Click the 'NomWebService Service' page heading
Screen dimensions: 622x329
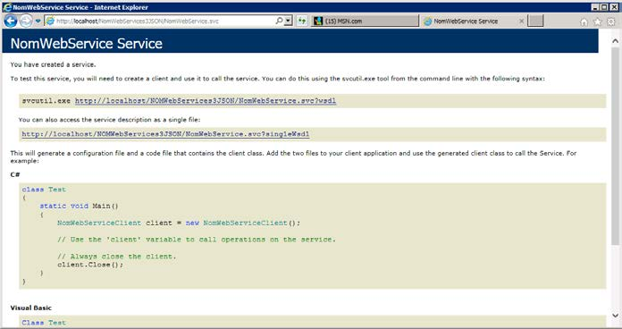[87, 43]
